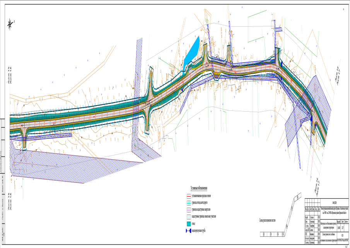Click the land parcel boundary legend symbol
350x248 pixels.
(x=190, y=217)
